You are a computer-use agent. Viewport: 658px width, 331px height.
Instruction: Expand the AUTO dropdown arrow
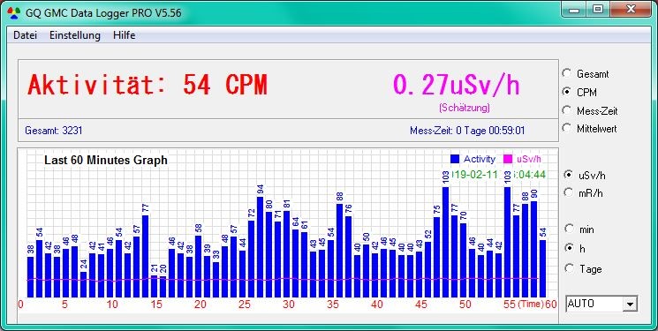[630, 305]
